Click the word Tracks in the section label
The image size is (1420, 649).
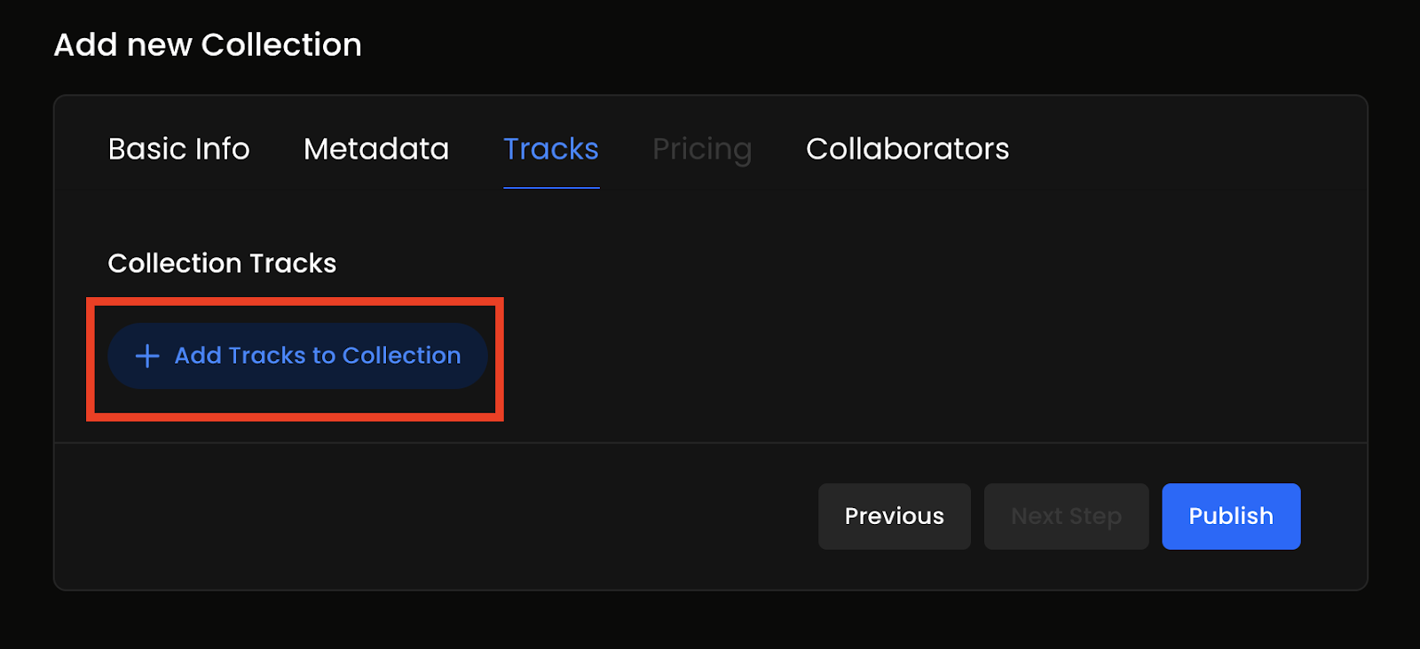[x=293, y=263]
